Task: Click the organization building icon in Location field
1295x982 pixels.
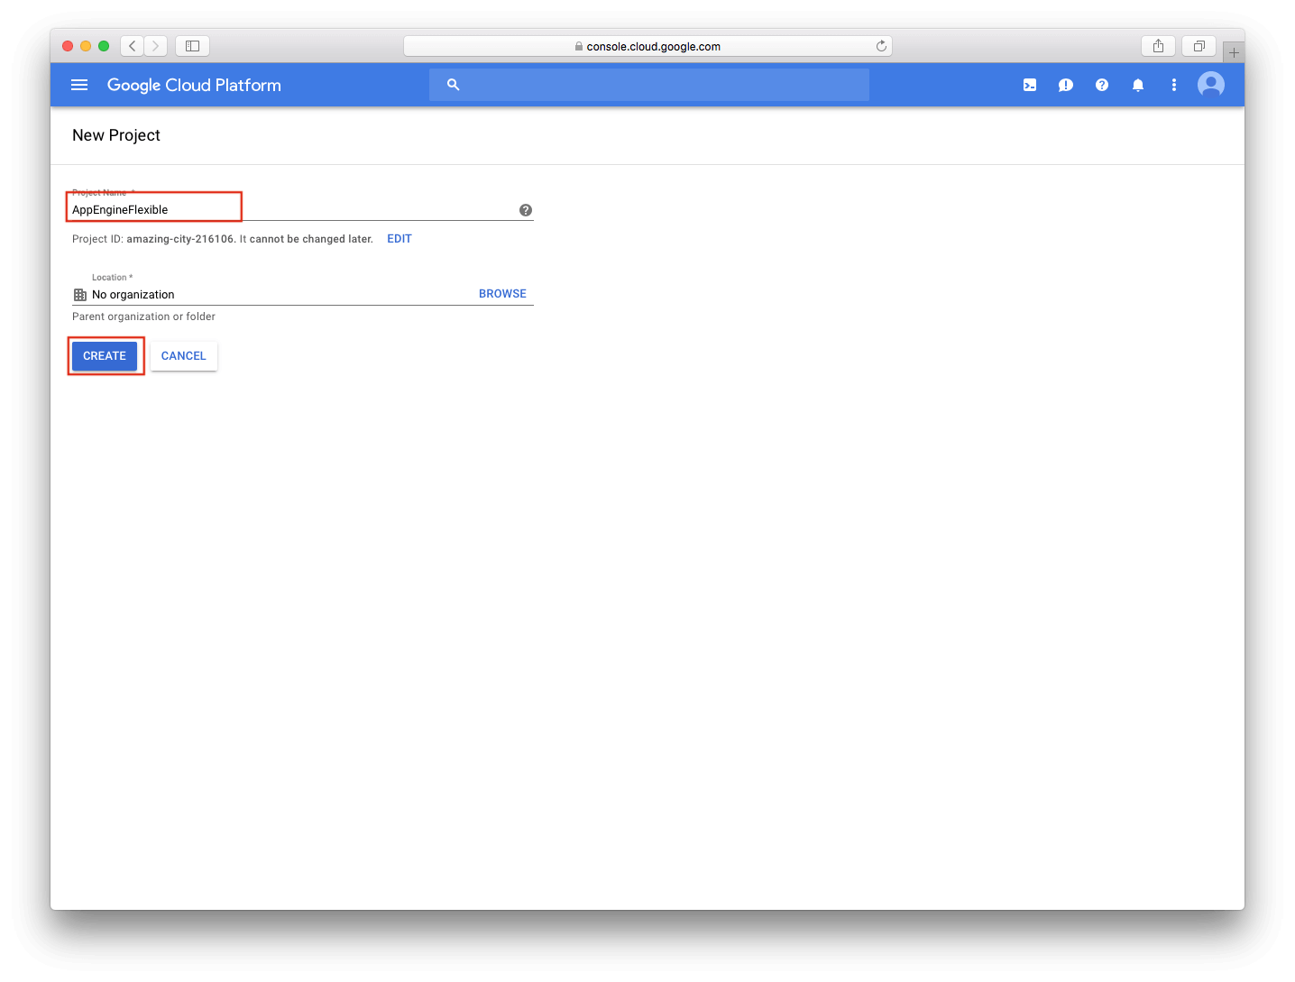Action: (79, 294)
